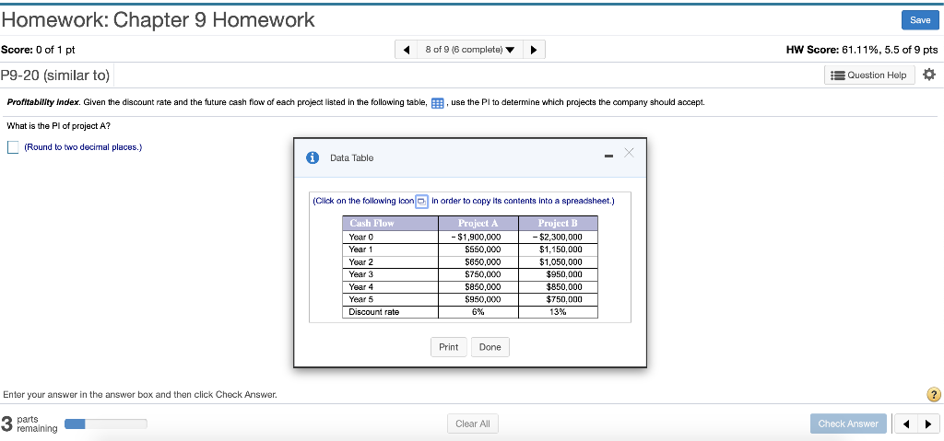Close the Data Table dialog
The image size is (944, 441).
tap(629, 153)
